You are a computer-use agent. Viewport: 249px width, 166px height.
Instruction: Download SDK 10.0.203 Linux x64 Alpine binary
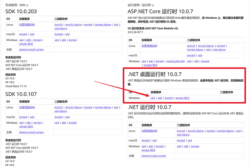coord(61,28)
